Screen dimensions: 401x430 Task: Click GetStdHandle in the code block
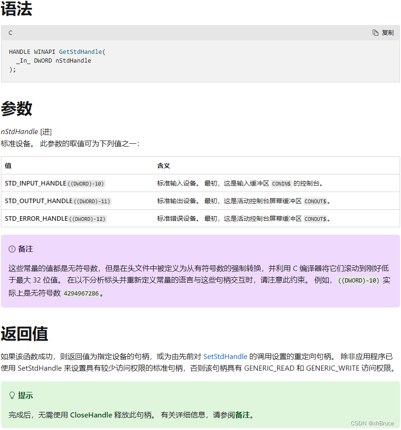click(x=80, y=51)
